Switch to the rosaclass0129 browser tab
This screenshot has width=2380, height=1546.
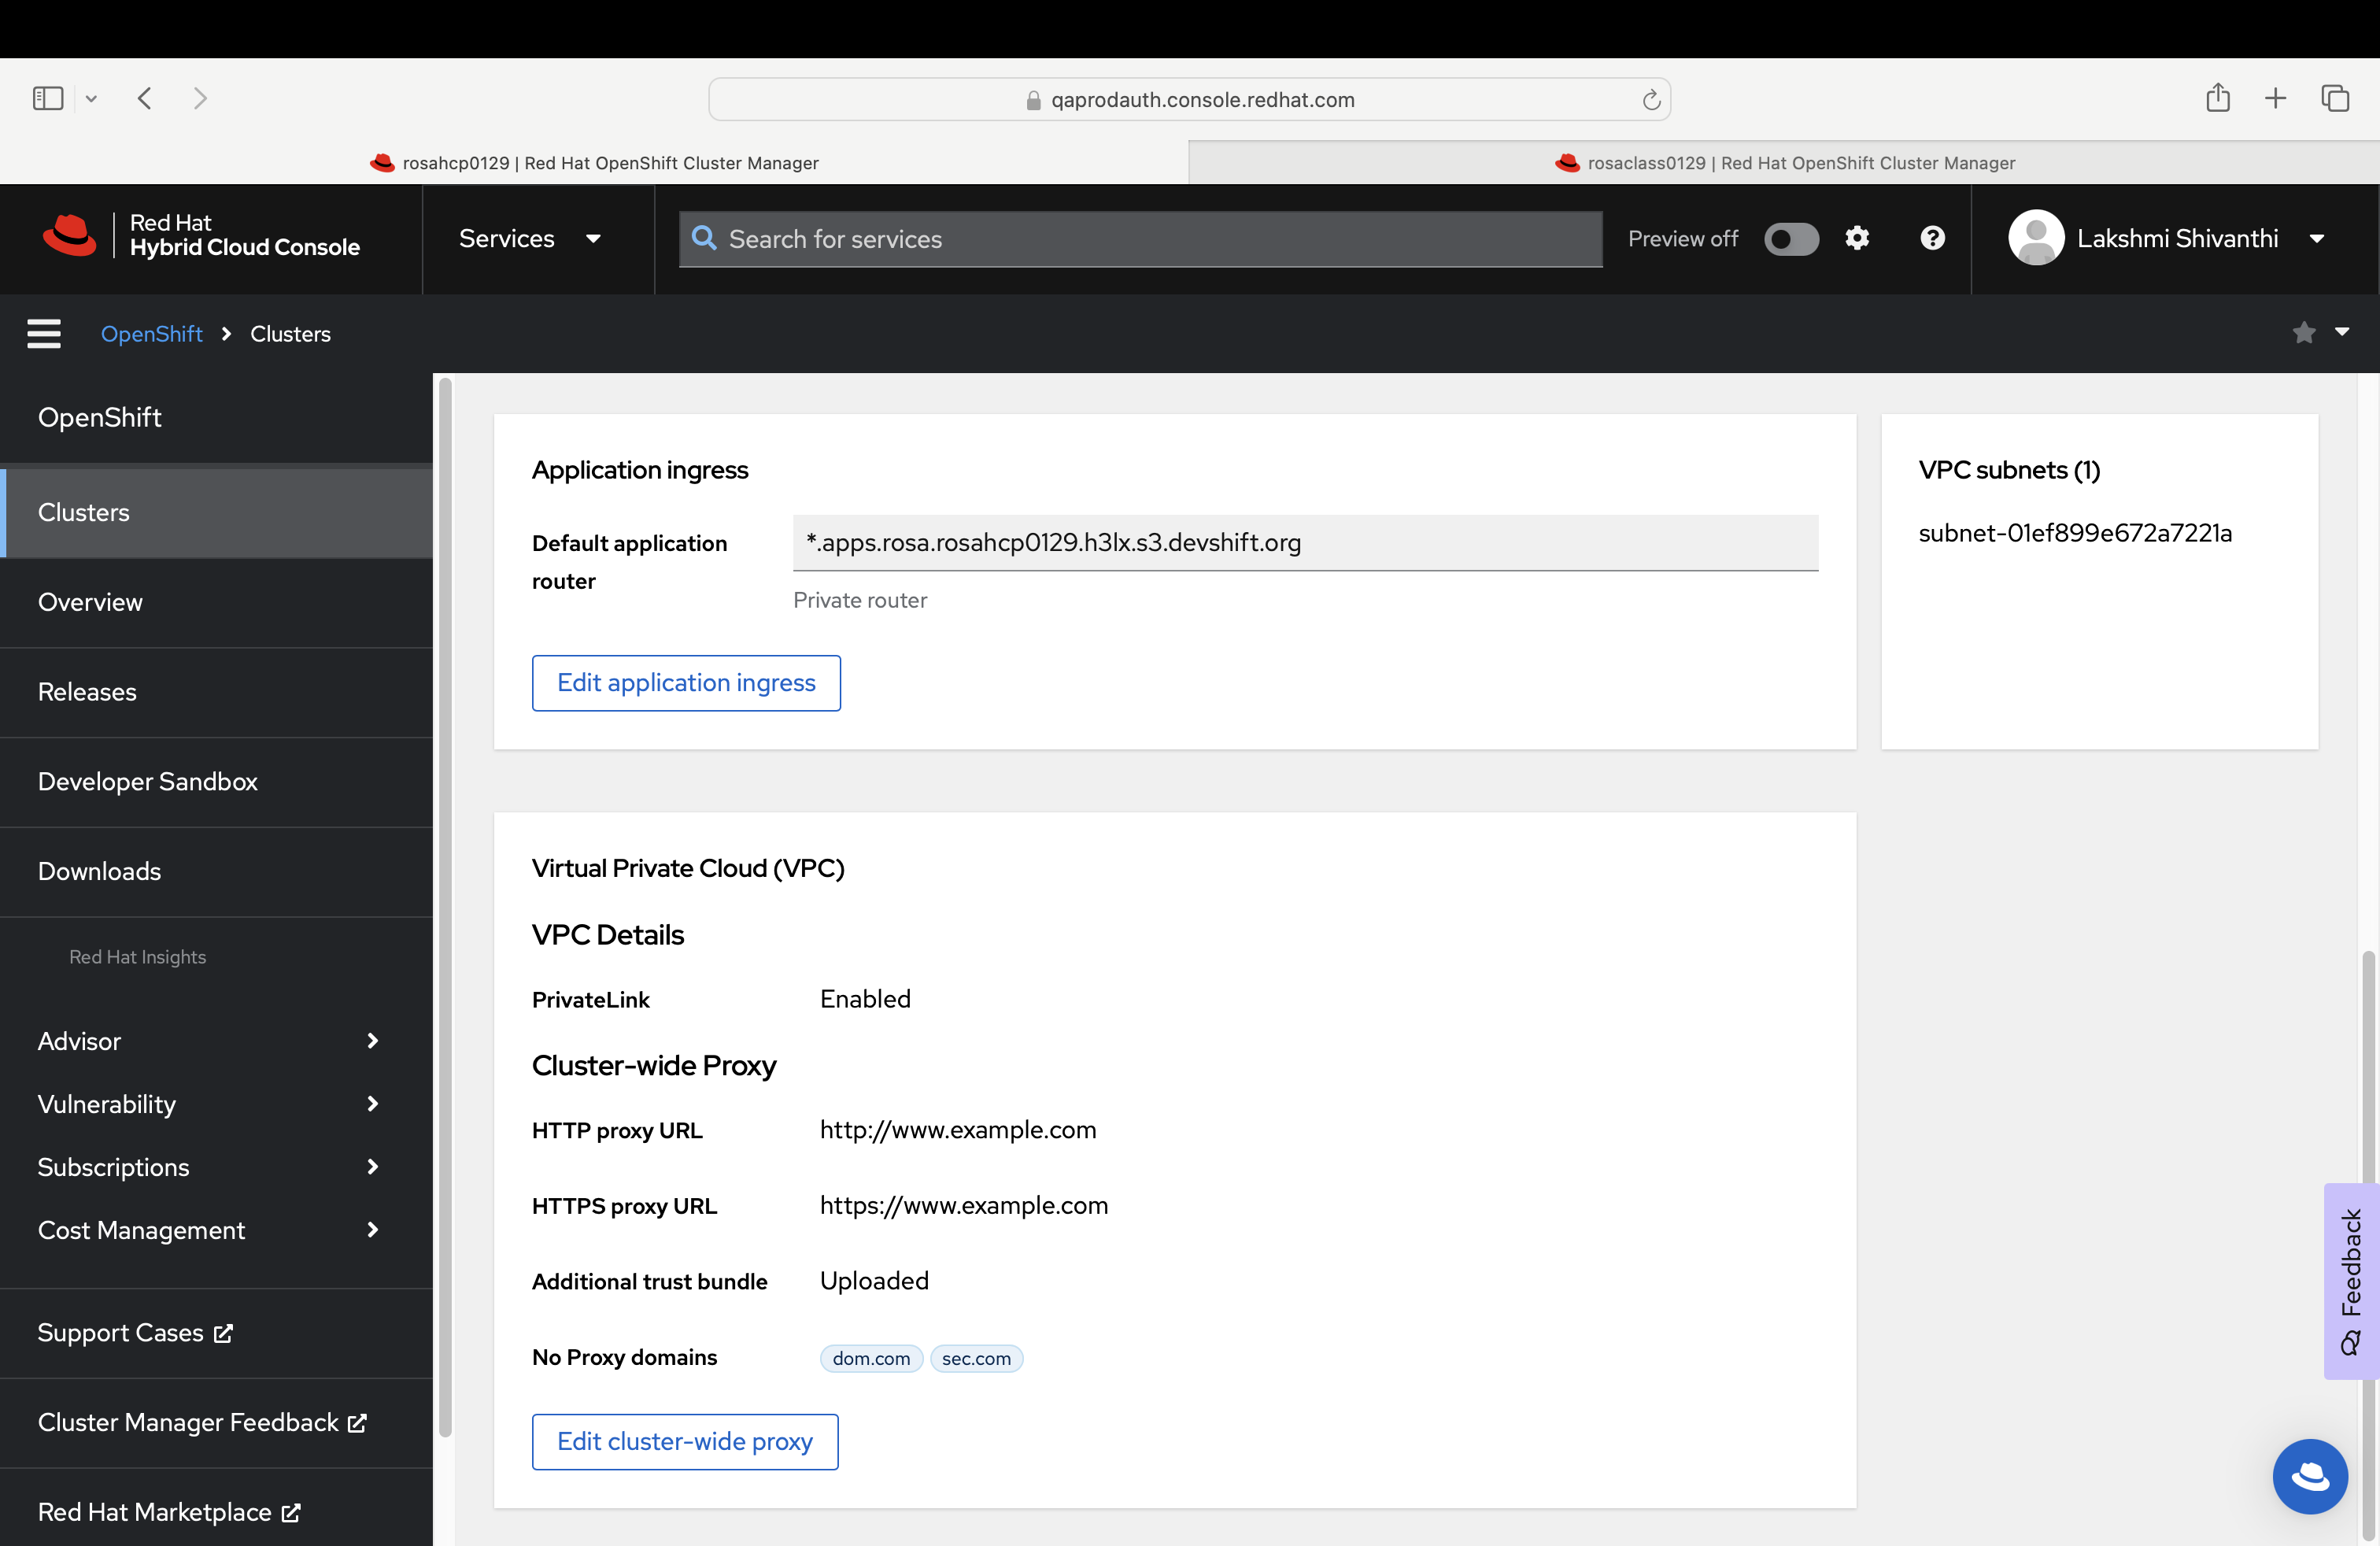pyautogui.click(x=1784, y=163)
